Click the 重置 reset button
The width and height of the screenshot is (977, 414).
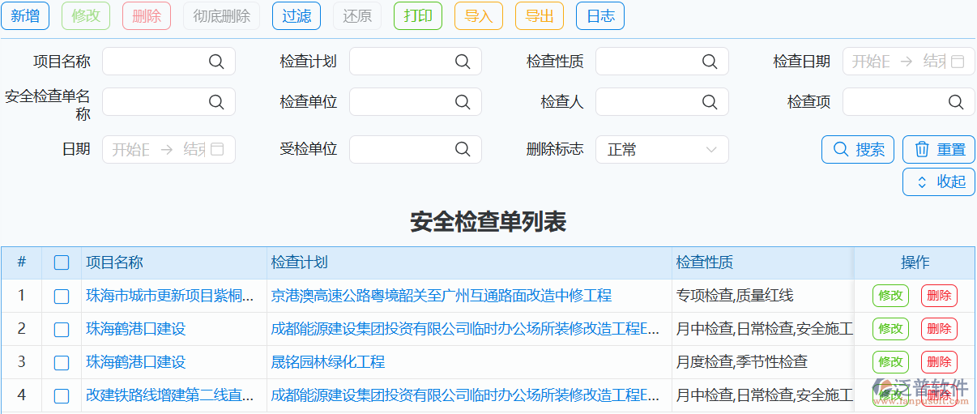click(x=939, y=149)
